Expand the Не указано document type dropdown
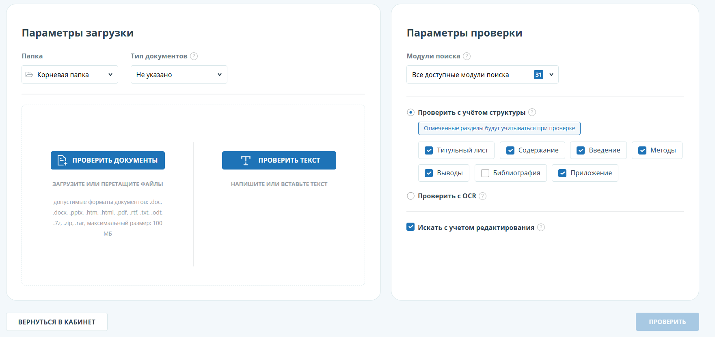This screenshot has height=337, width=715. pos(179,75)
